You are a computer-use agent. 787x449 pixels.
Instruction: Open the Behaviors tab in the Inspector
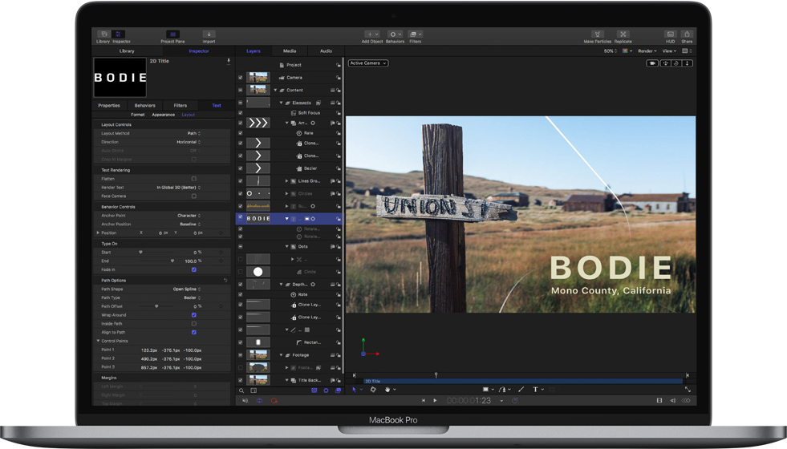tap(144, 105)
